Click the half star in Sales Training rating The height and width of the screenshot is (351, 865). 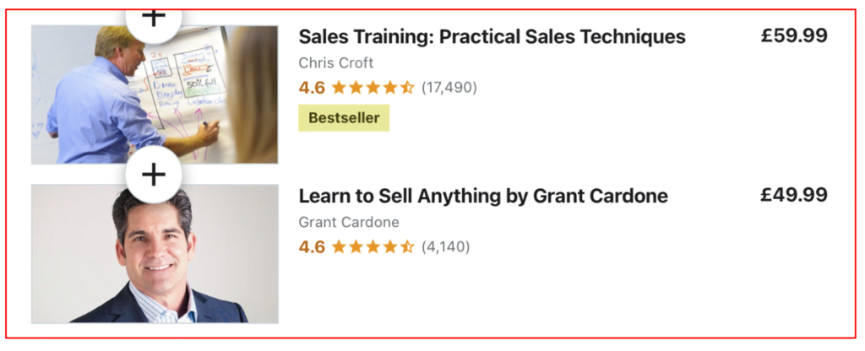pyautogui.click(x=407, y=87)
